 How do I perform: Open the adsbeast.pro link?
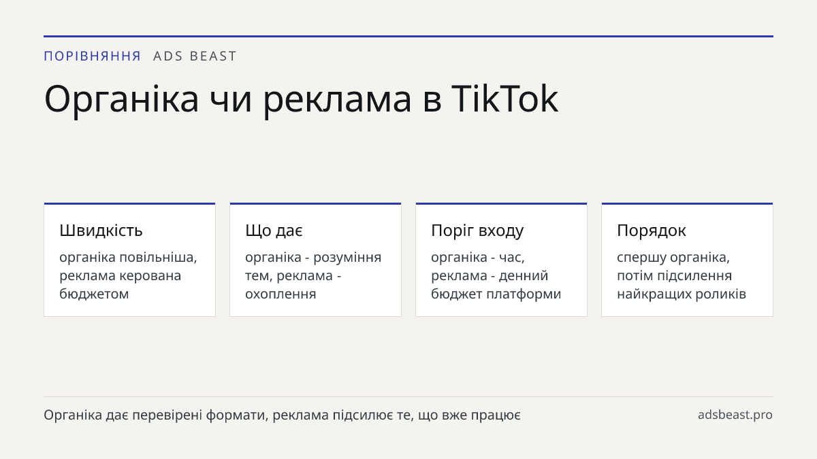(x=735, y=415)
